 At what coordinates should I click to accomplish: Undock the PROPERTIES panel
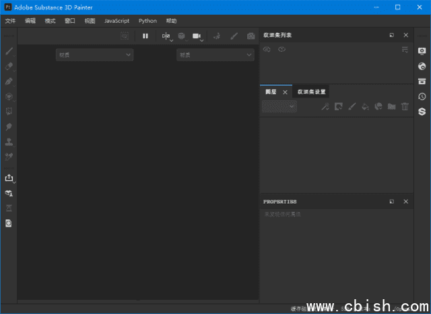click(x=392, y=202)
